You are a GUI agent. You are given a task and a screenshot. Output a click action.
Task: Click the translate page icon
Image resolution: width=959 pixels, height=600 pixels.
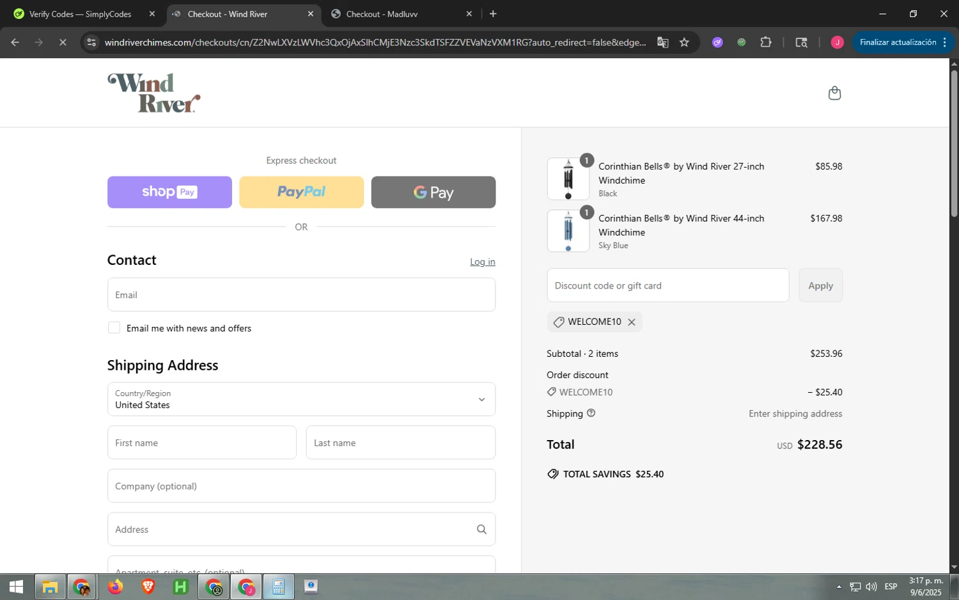coord(663,42)
